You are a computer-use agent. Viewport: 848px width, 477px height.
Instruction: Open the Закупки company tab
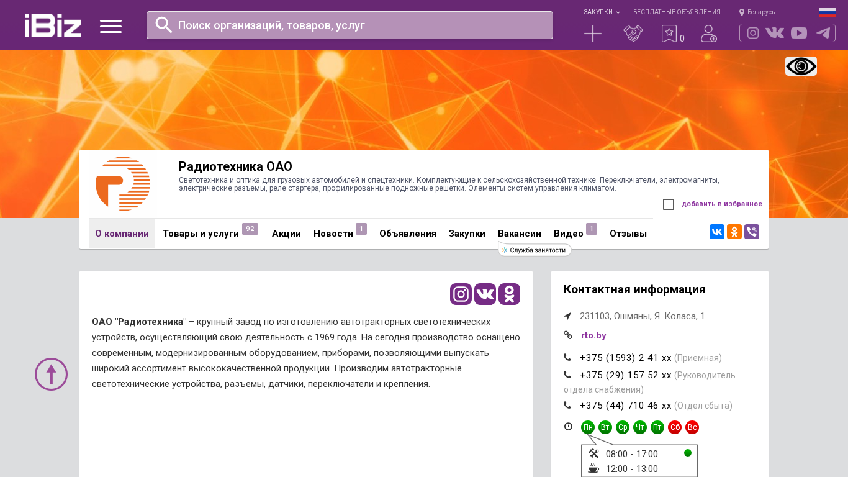coord(467,234)
